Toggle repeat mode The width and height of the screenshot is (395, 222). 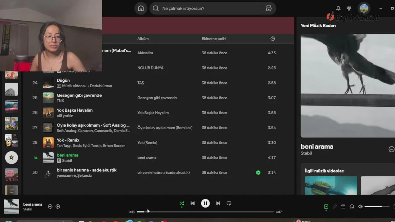pyautogui.click(x=229, y=203)
